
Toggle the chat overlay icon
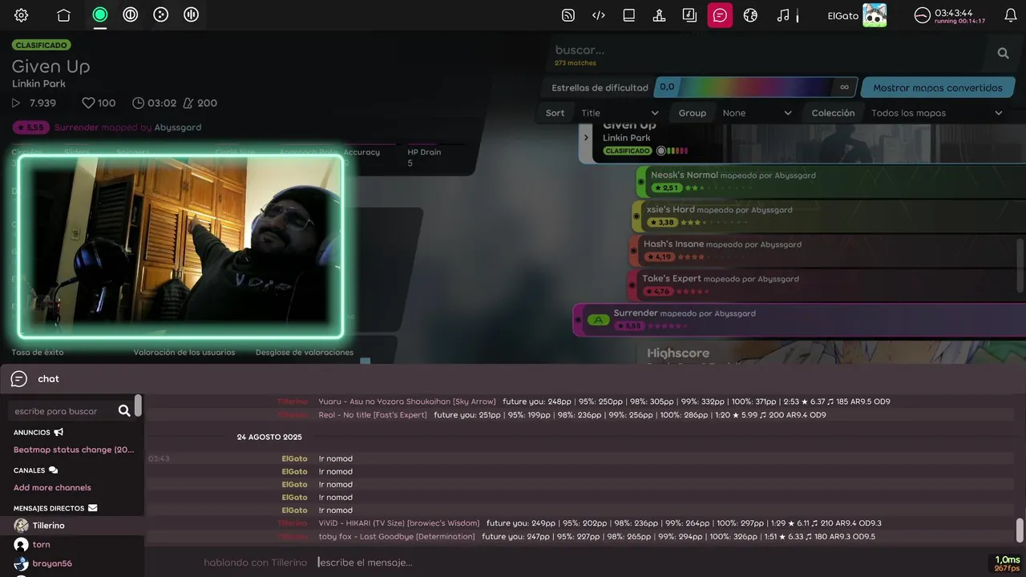pos(720,15)
